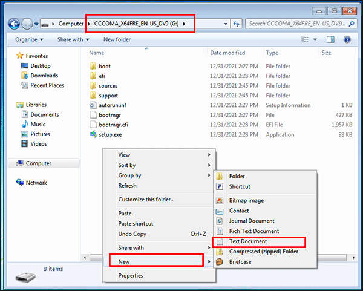Open Share with submenu in context menu

coord(159,247)
